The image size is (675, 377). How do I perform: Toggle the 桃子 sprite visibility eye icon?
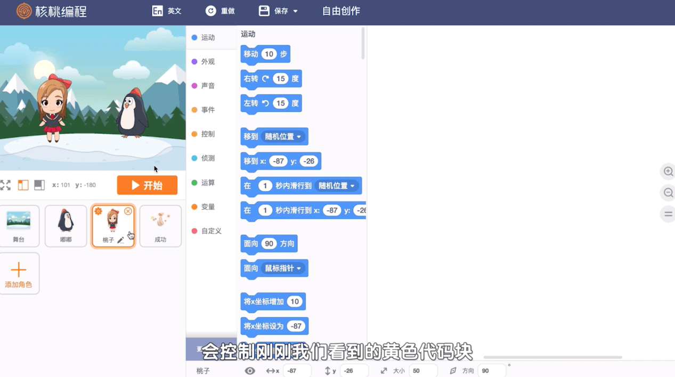(x=249, y=371)
